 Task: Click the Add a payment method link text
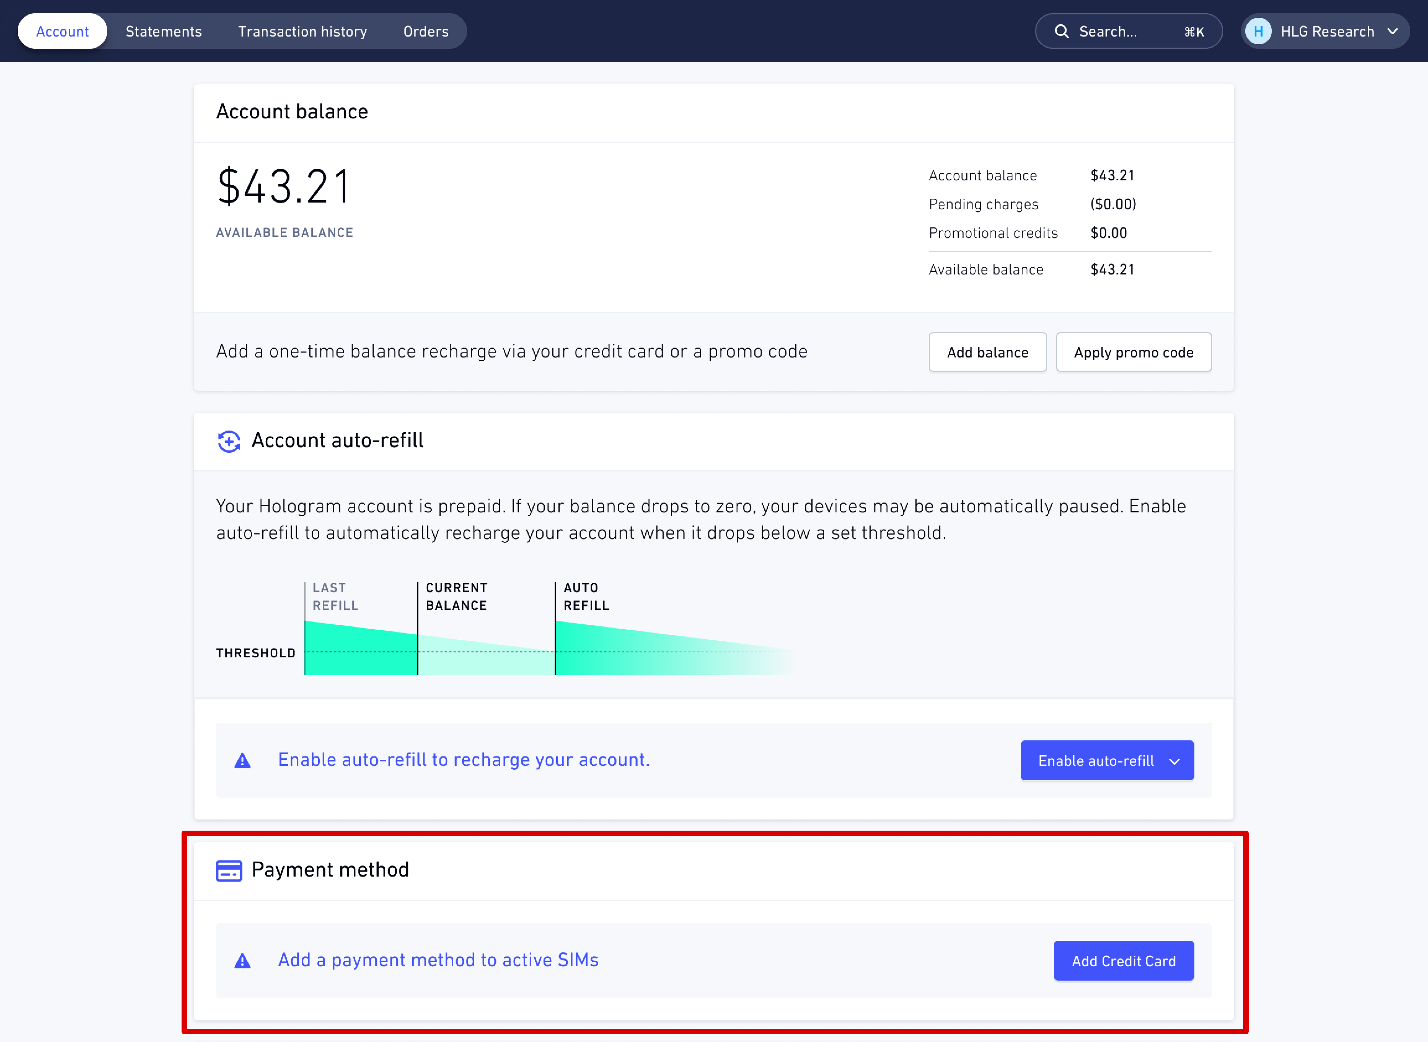(x=438, y=960)
